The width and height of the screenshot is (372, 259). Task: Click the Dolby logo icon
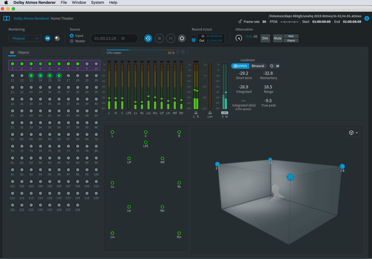(x=7, y=18)
